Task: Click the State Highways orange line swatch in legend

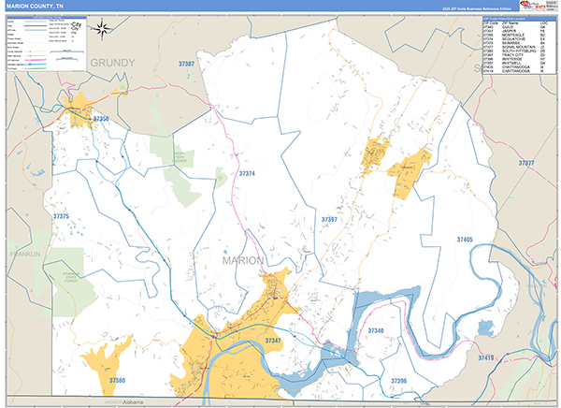Action: coord(36,56)
